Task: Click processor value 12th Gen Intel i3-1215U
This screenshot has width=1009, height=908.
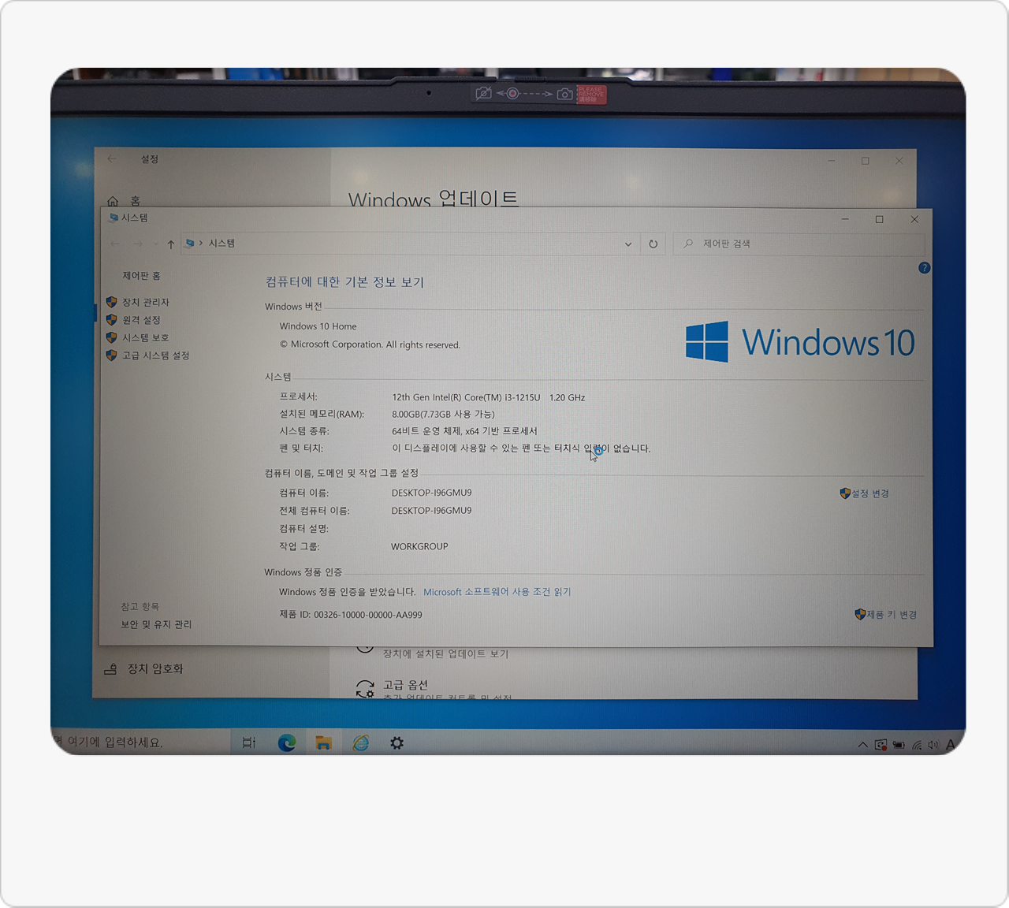Action: tap(489, 397)
